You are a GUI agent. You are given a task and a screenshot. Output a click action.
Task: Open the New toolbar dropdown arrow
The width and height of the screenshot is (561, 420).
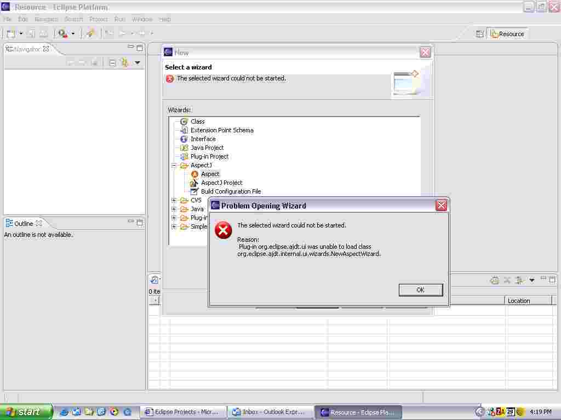pos(21,33)
